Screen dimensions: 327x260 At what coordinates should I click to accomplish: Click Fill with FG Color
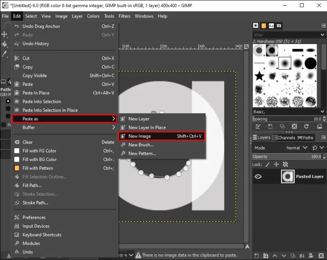pos(64,151)
